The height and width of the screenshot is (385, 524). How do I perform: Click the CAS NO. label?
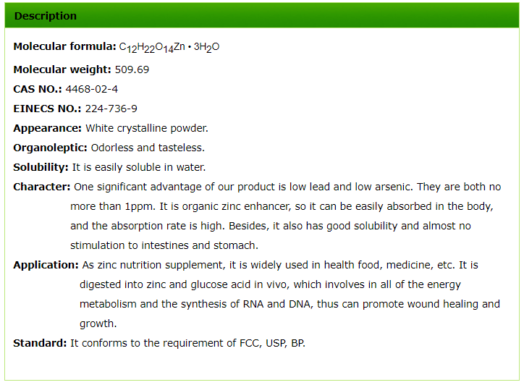[38, 89]
